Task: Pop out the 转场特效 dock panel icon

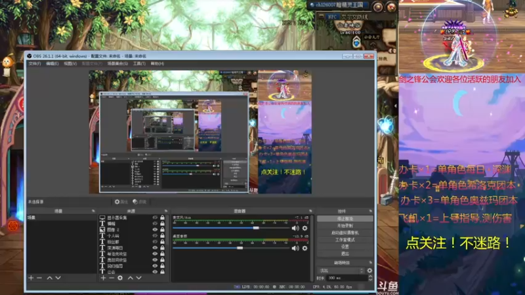Action: (370, 263)
